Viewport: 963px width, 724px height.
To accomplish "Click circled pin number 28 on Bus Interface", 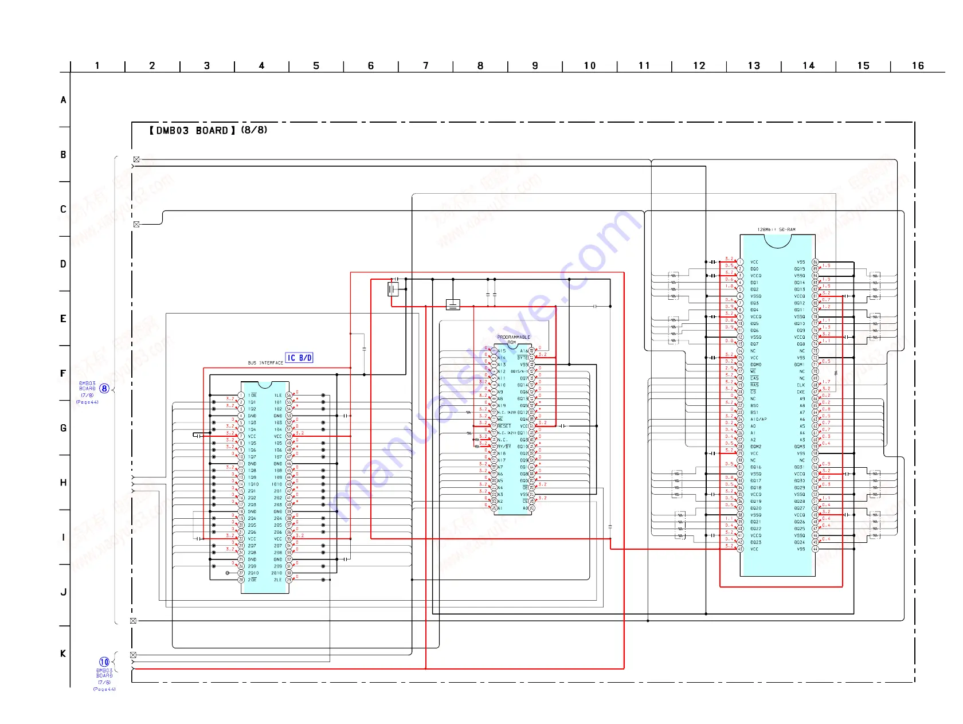I will click(241, 580).
